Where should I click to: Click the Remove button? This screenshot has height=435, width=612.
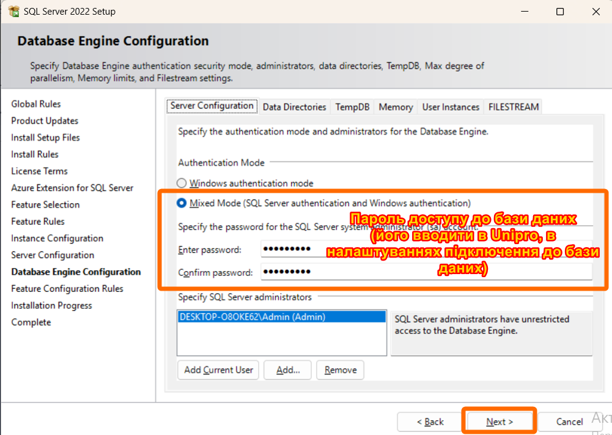pyautogui.click(x=341, y=370)
